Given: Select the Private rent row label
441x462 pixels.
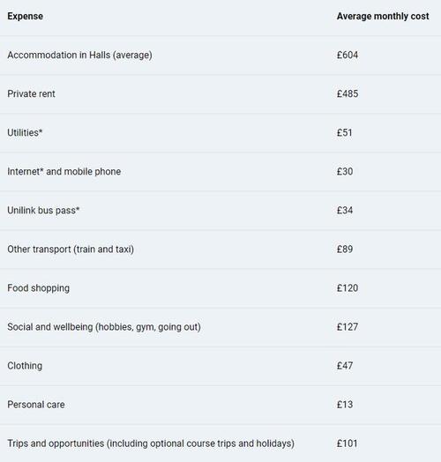Looking at the screenshot, I should [31, 93].
